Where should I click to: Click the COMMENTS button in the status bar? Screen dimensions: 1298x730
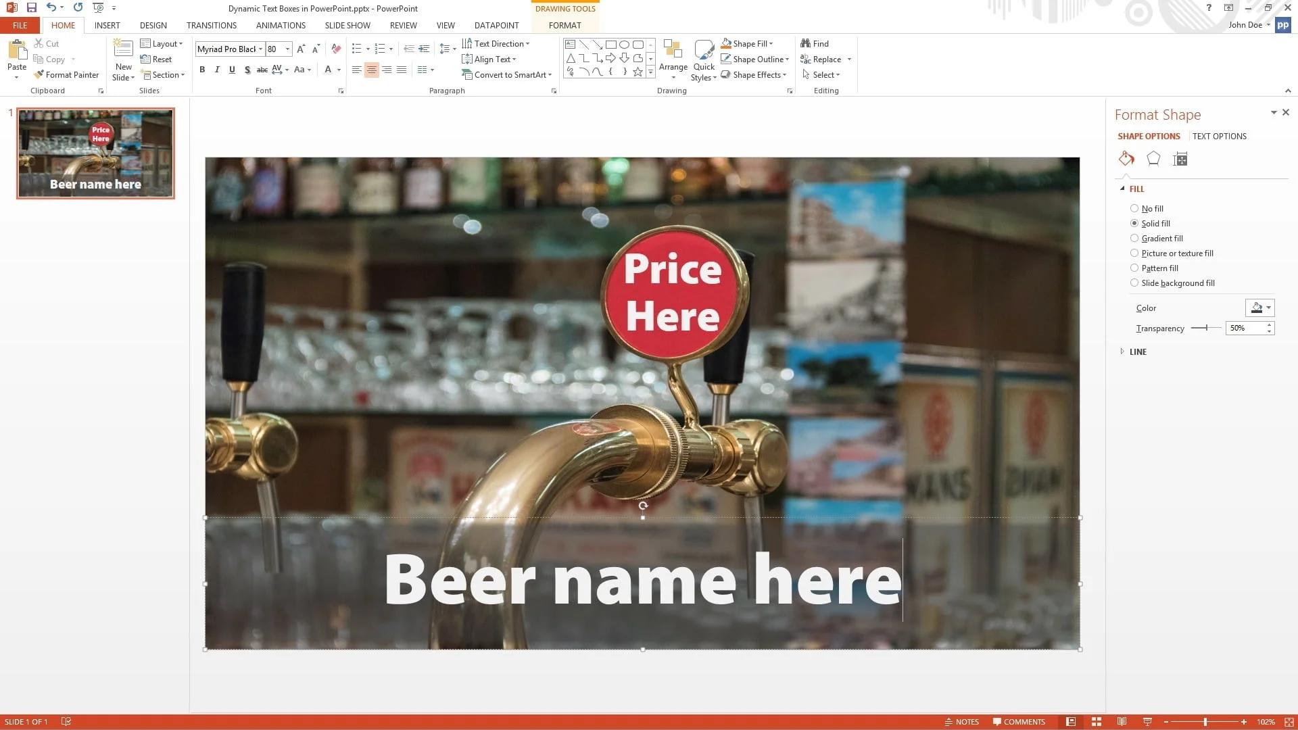(x=1019, y=721)
